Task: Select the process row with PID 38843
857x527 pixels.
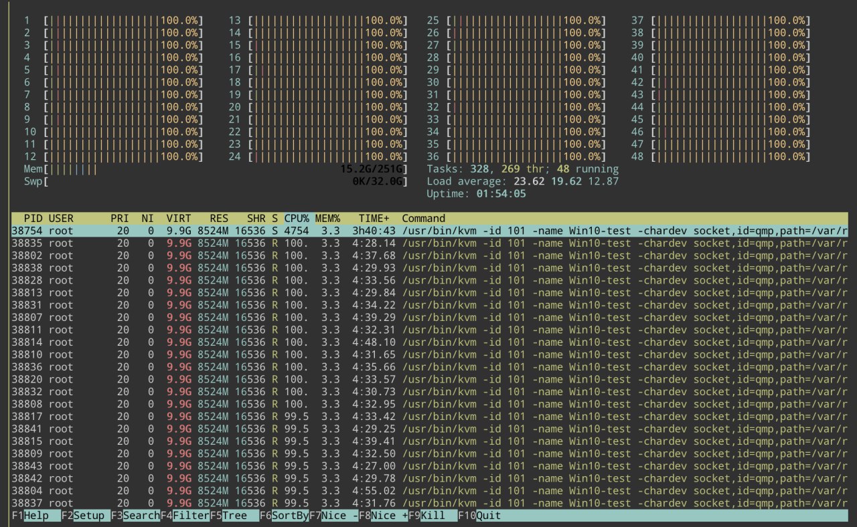Action: [x=429, y=465]
